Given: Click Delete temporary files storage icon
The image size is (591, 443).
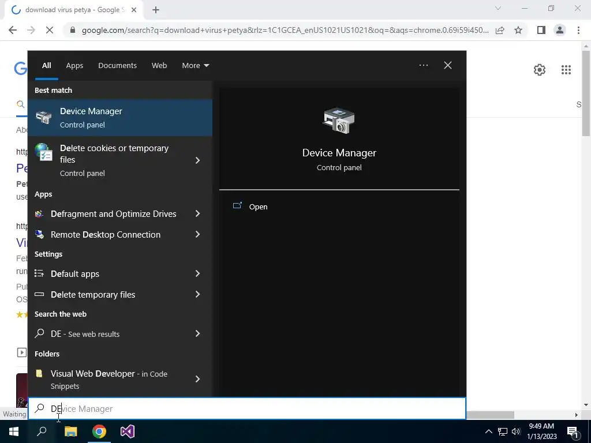Looking at the screenshot, I should point(39,294).
